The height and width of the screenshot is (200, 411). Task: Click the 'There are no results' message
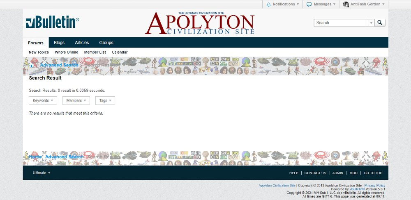(66, 114)
